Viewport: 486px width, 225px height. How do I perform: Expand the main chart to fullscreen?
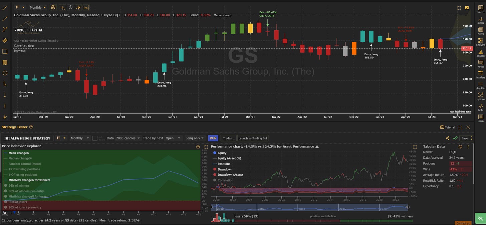coord(459,8)
